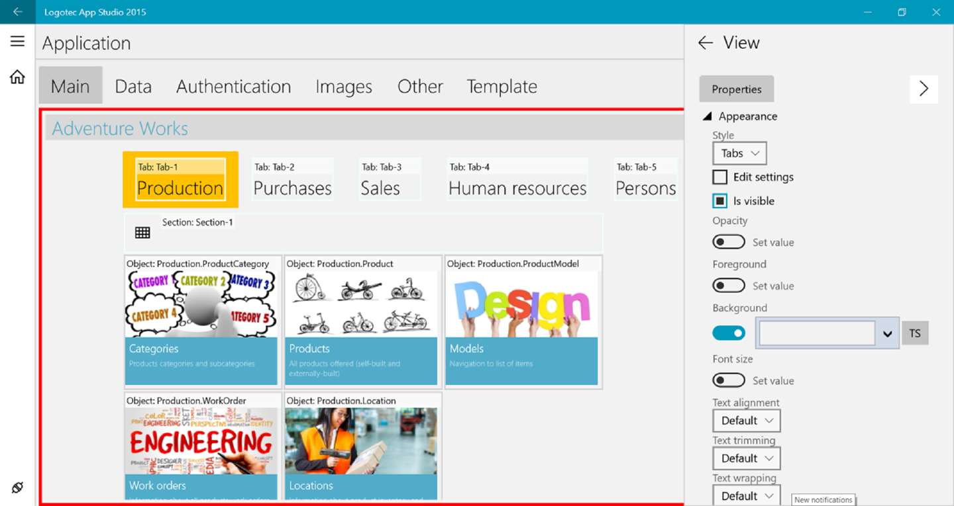The height and width of the screenshot is (506, 954).
Task: Go back using arrow beside View heading
Action: (x=706, y=43)
